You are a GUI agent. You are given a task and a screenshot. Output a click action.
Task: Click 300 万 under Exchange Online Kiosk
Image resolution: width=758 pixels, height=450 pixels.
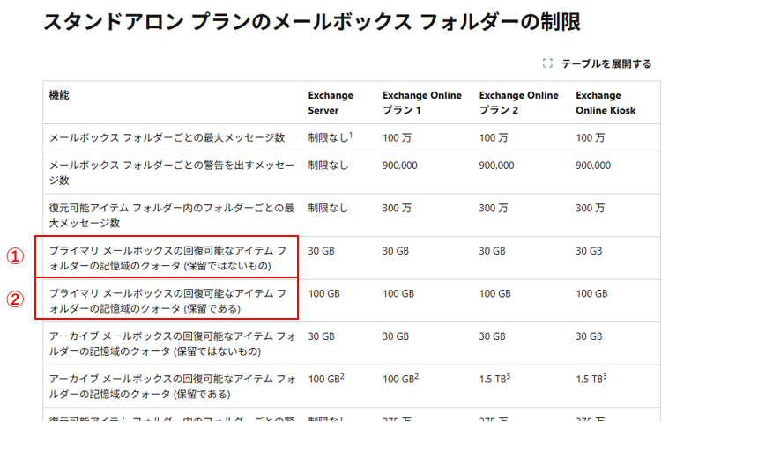[591, 208]
